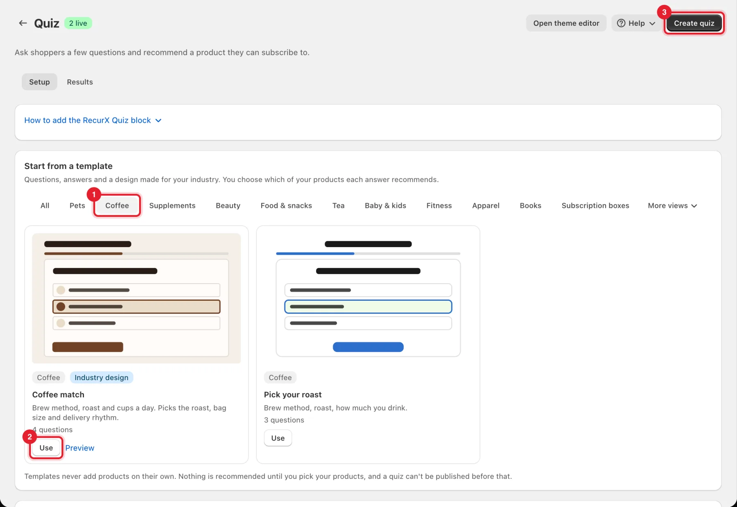Click the Coffee tag on Coffee match card
Viewport: 737px width, 507px height.
pos(48,377)
